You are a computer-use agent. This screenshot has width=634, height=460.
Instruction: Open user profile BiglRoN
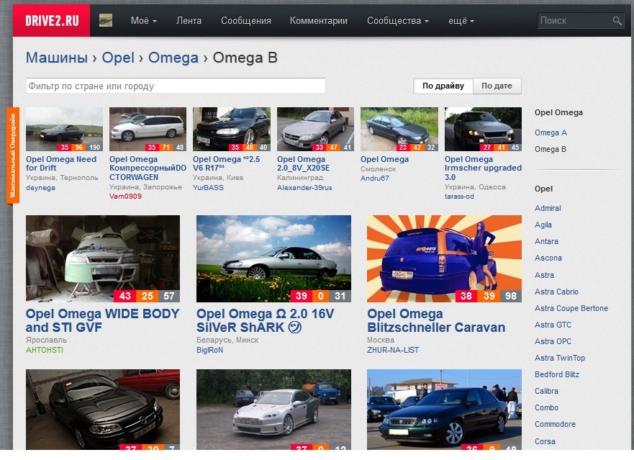[209, 350]
